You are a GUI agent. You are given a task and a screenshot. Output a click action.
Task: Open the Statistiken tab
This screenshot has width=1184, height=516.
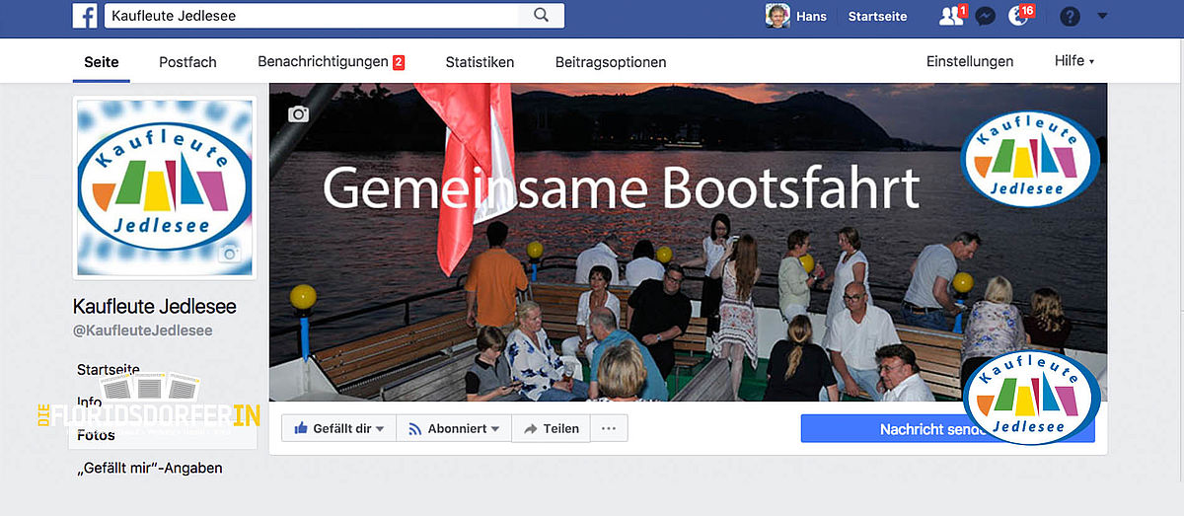(x=480, y=61)
